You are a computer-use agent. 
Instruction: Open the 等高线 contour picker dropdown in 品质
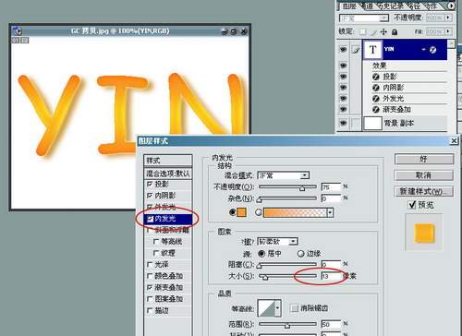pyautogui.click(x=278, y=308)
